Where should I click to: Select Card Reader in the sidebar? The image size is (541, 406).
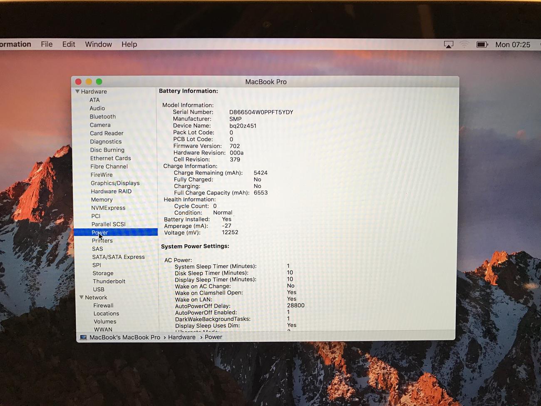[x=107, y=133]
